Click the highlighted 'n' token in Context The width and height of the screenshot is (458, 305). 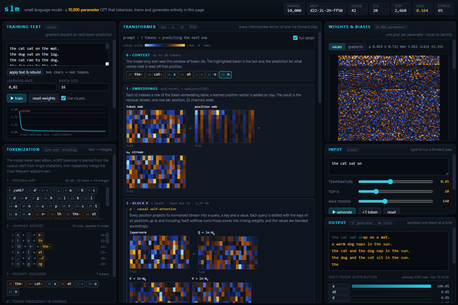click(x=225, y=75)
